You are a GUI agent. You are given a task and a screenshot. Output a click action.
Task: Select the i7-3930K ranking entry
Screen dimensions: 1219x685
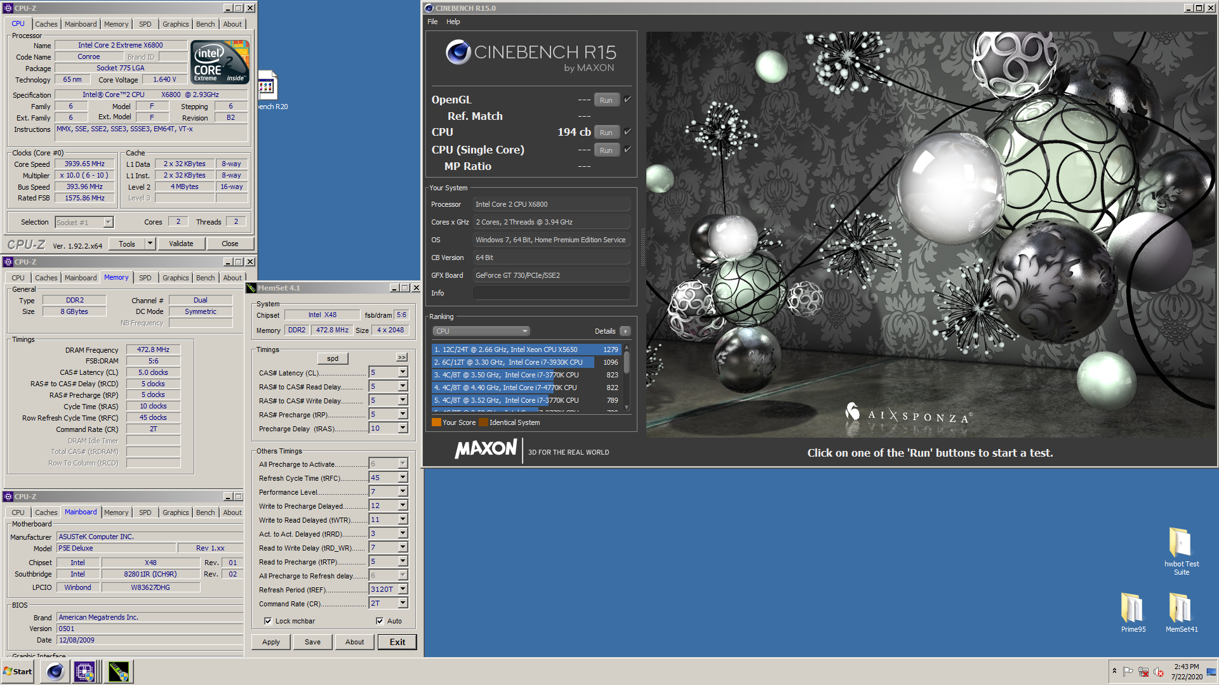pos(526,362)
